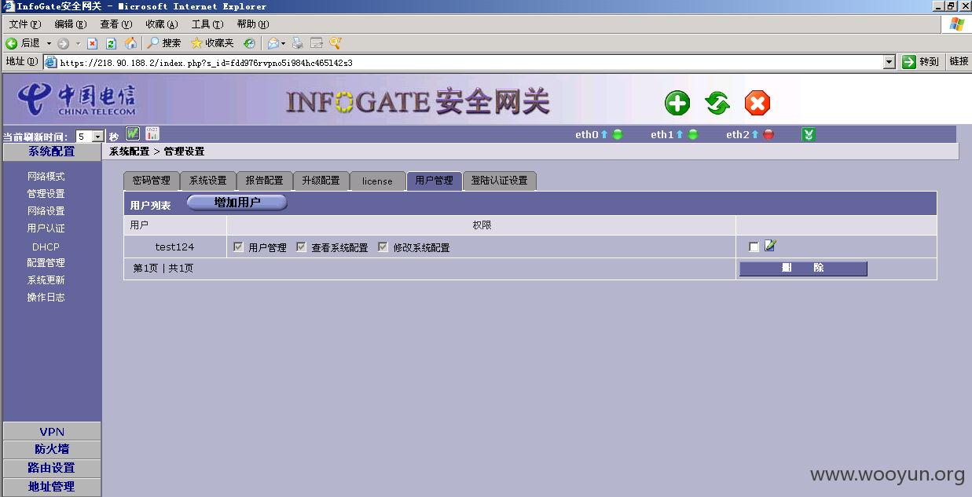Click the IE Print icon
The image size is (972, 497).
point(297,43)
